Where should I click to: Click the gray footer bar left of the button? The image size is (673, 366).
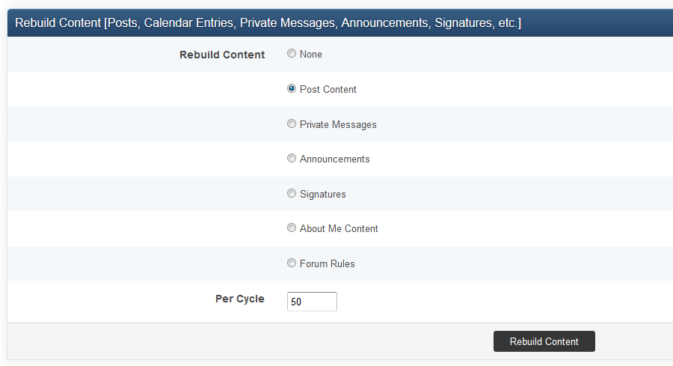(x=247, y=341)
